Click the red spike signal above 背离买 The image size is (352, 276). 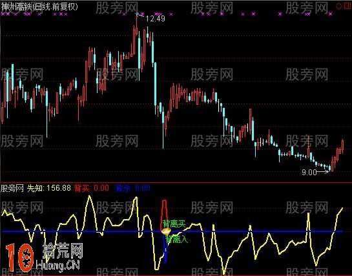(164, 215)
